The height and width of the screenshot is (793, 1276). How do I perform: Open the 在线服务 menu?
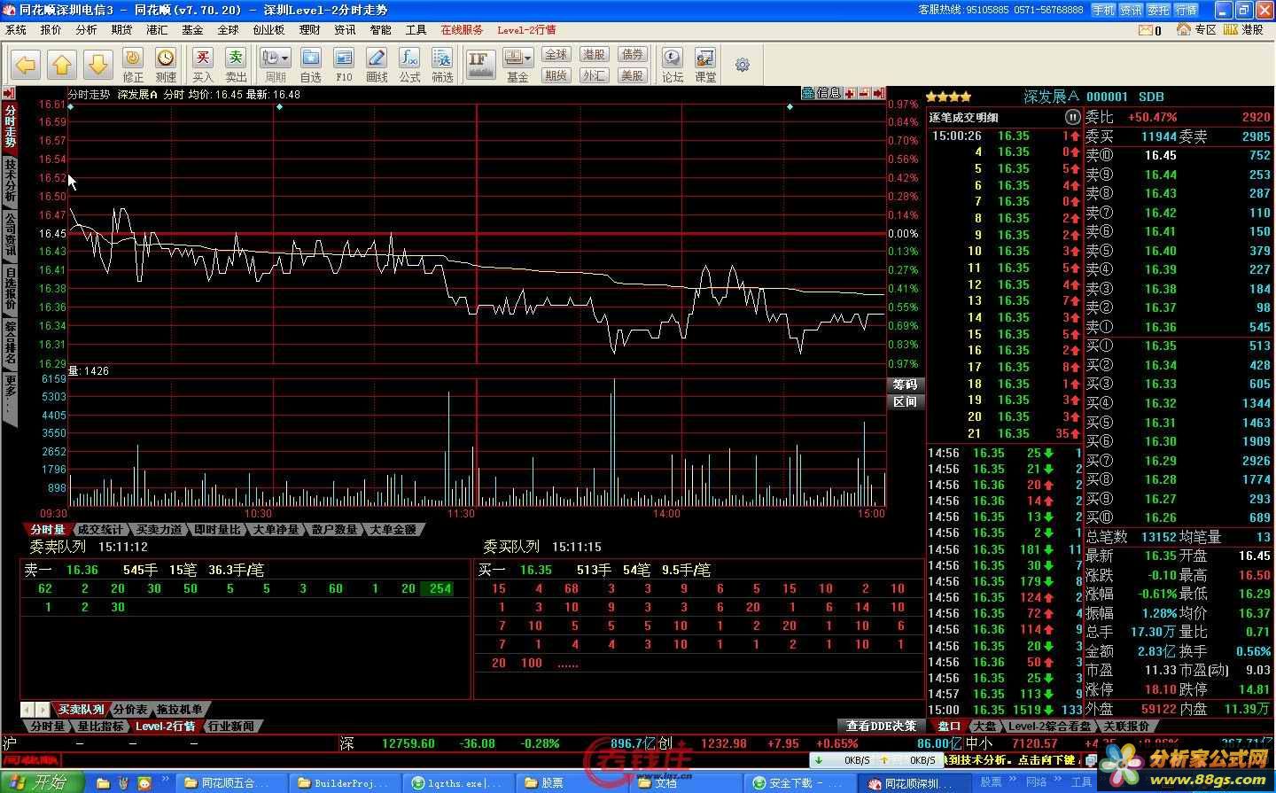tap(462, 29)
